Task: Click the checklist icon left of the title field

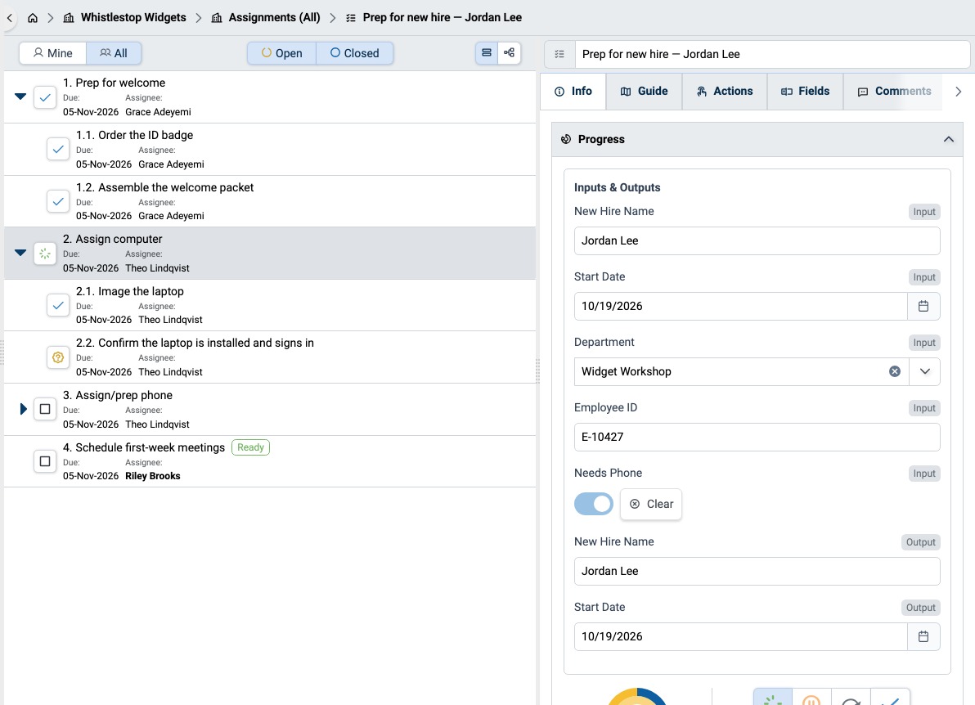Action: [x=559, y=54]
